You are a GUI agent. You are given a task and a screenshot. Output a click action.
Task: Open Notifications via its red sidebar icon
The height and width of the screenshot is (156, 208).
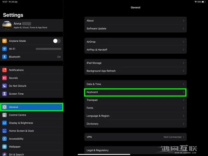(x=5, y=70)
